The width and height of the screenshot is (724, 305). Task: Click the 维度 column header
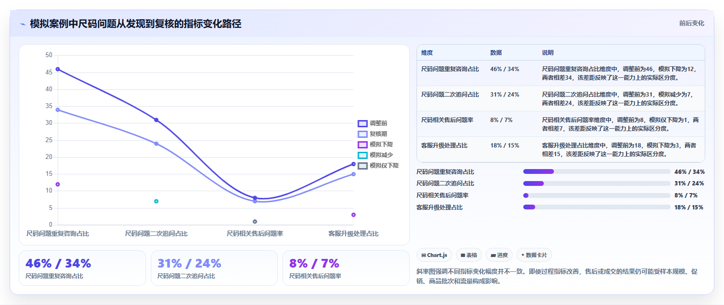(427, 53)
